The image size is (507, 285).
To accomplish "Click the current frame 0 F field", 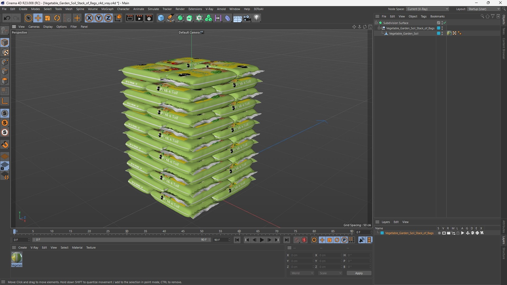I will point(21,240).
